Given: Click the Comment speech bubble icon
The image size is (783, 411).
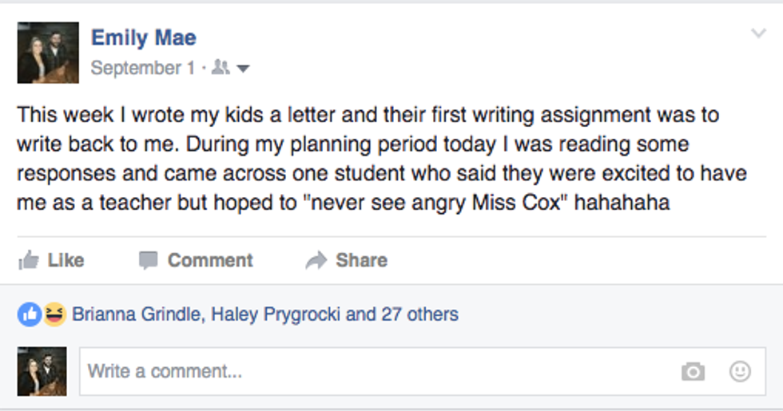Looking at the screenshot, I should pos(148,260).
